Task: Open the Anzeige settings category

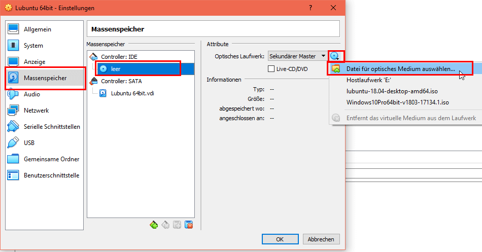Action: 44,62
